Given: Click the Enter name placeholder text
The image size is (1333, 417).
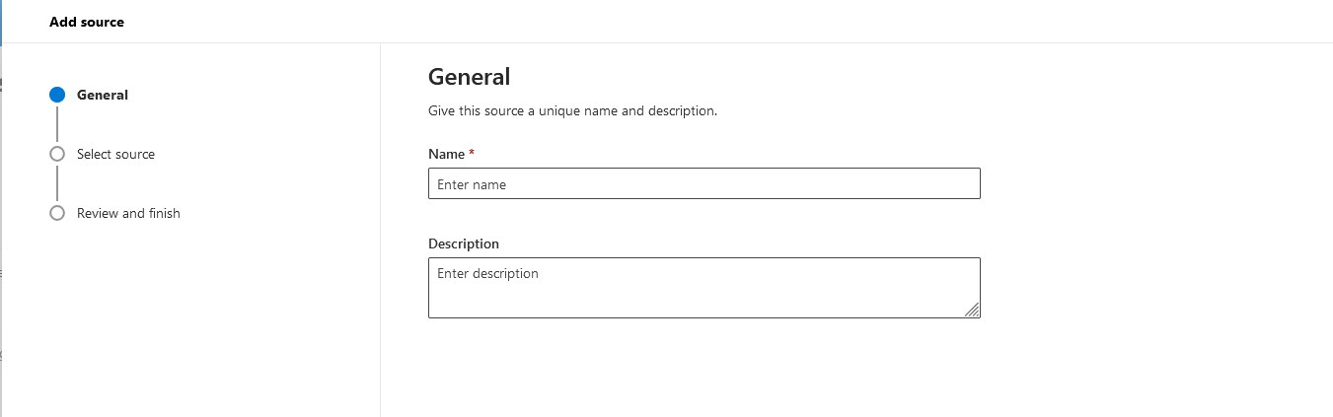Looking at the screenshot, I should coord(472,184).
